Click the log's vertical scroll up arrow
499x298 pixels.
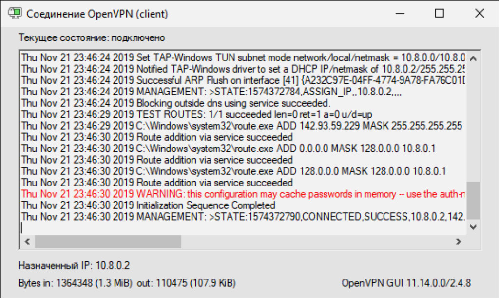tap(473, 58)
